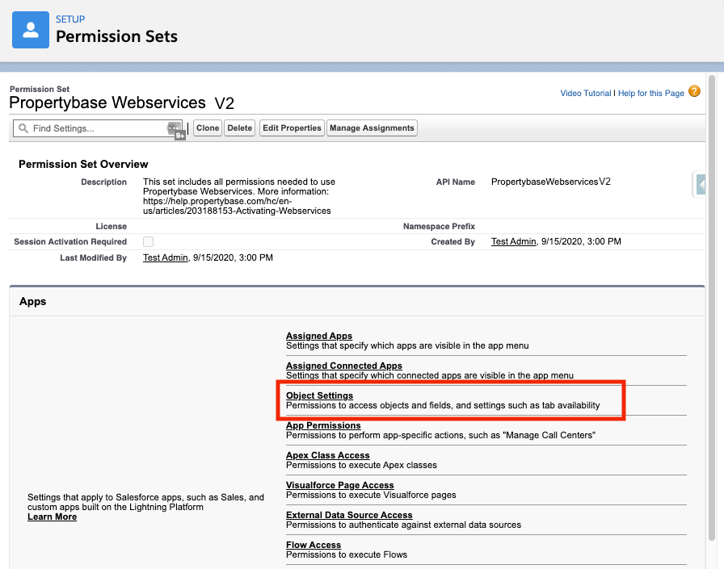Image resolution: width=724 pixels, height=569 pixels.
Task: Go to Object Settings
Action: click(x=319, y=395)
